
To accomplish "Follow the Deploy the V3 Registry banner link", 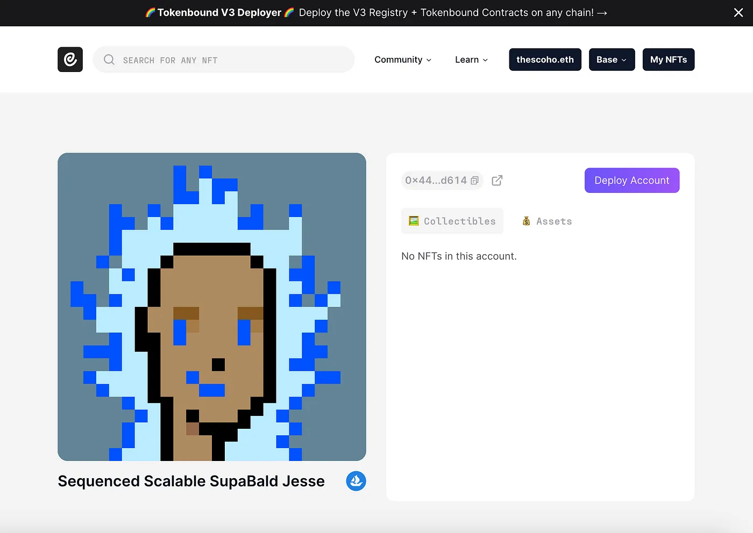I will point(453,13).
